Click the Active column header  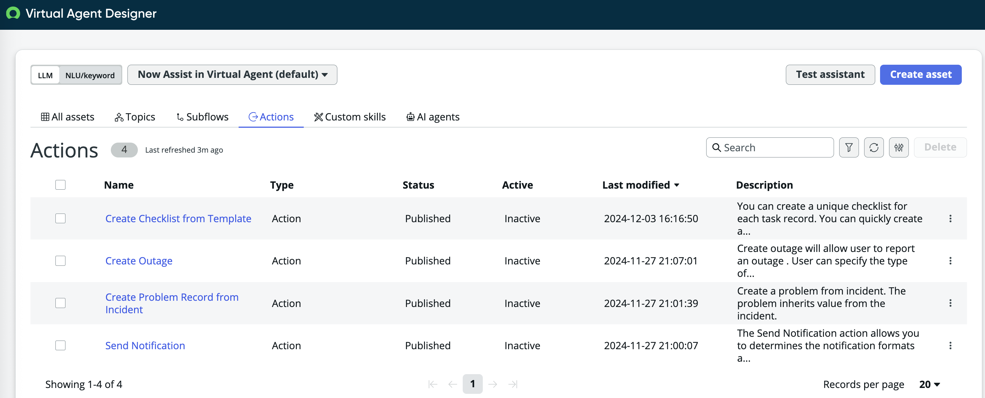[517, 185]
